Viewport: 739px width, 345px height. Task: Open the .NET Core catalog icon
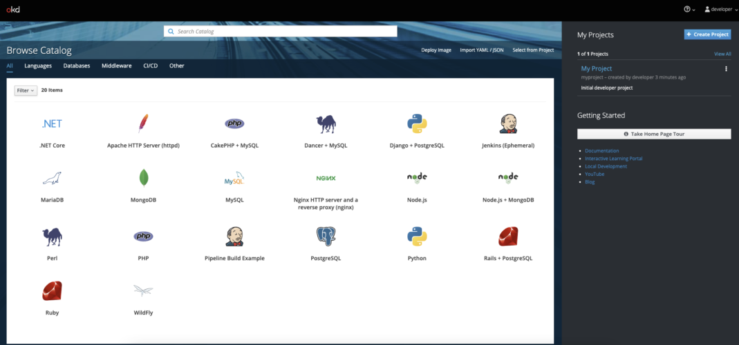click(52, 124)
